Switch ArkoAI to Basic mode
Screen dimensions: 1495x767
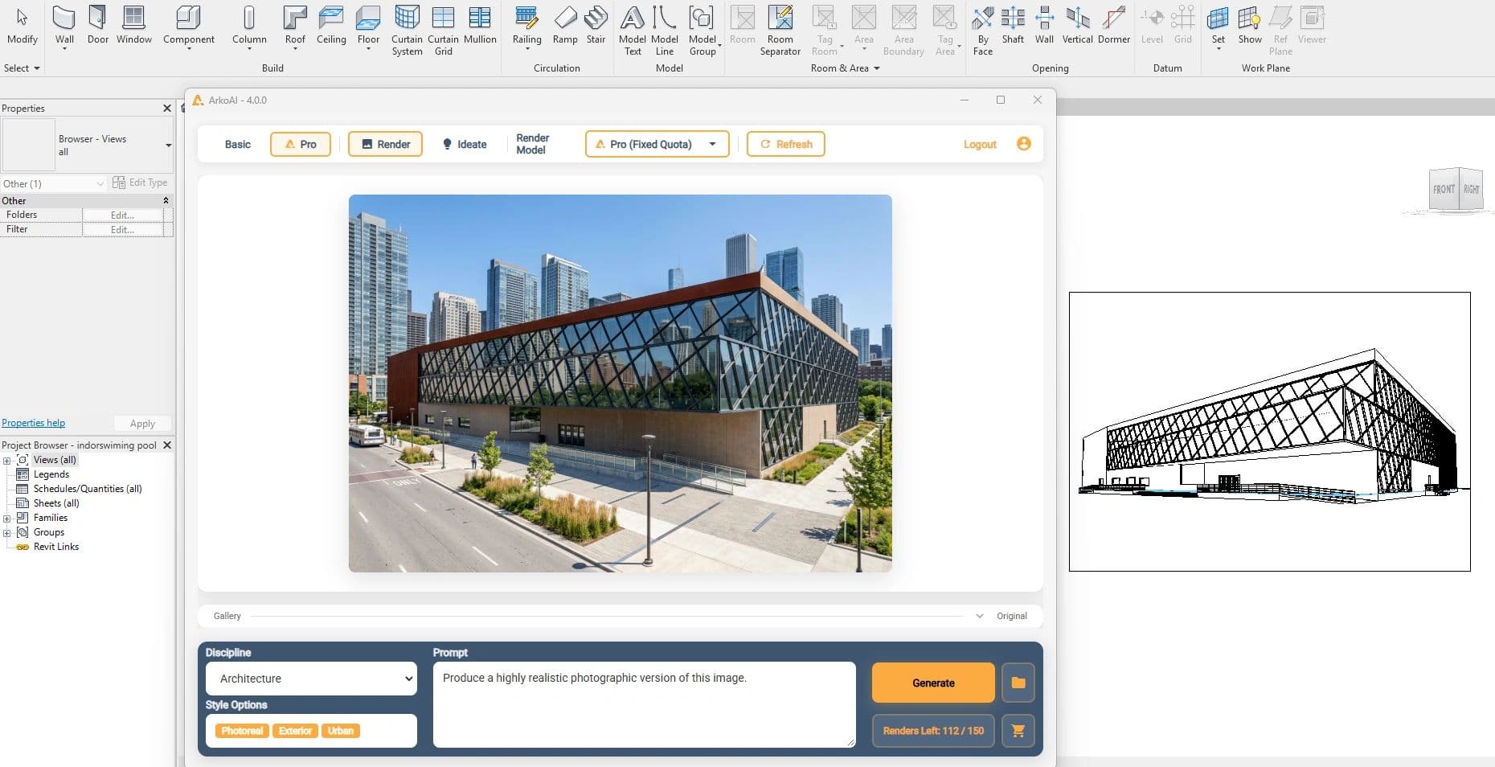click(237, 145)
